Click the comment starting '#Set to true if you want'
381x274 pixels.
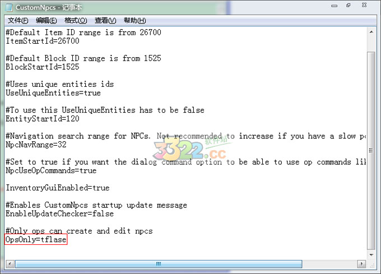(185, 162)
